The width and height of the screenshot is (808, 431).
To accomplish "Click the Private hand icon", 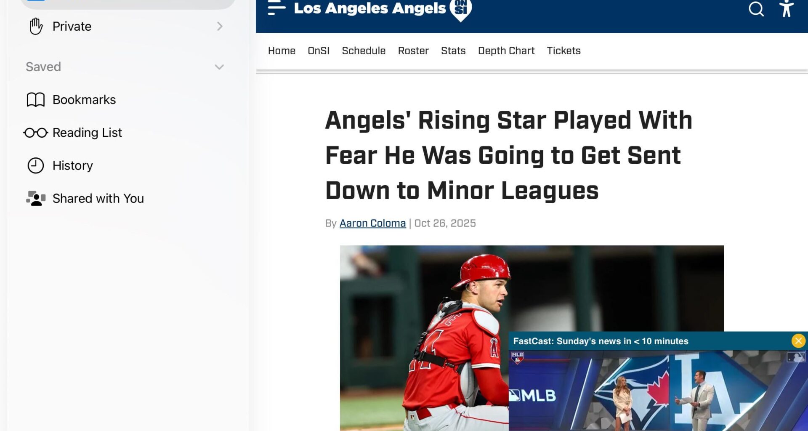I will pos(36,26).
